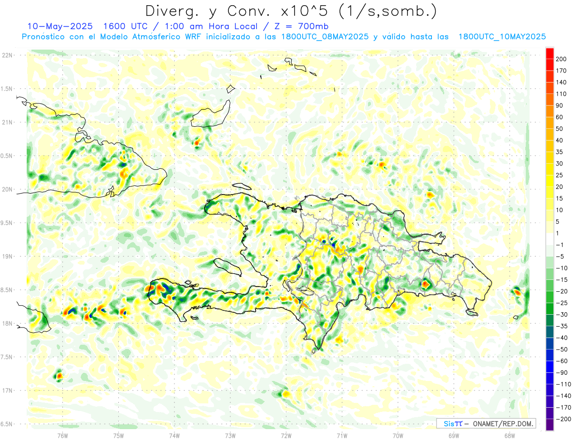Click the '-140' color scale label
The image size is (572, 442).
563,396
